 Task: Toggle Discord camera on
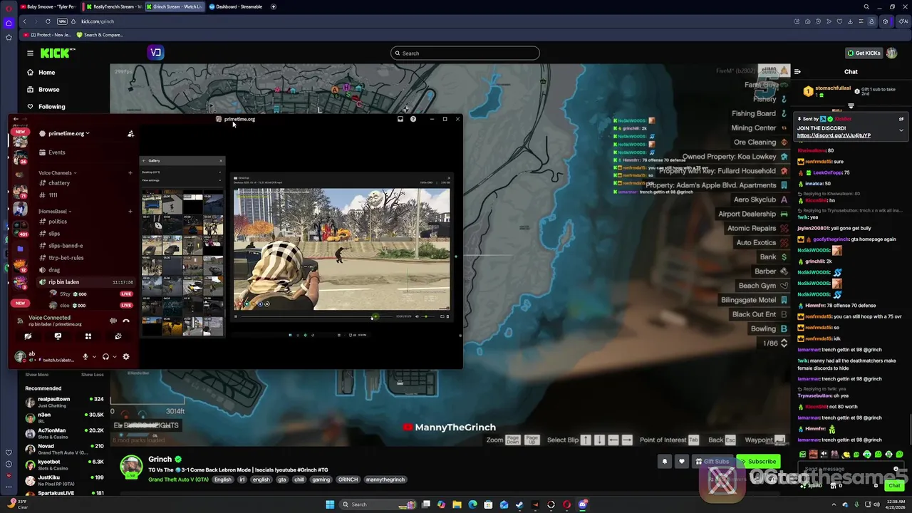pos(28,336)
